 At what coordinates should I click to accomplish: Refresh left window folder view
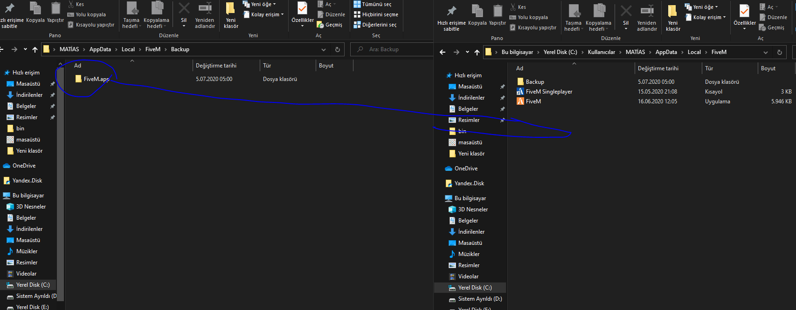[x=338, y=49]
